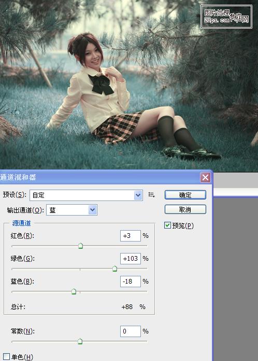Open the preset options menu icon
Image resolution: width=258 pixels, height=361 pixels.
151,195
